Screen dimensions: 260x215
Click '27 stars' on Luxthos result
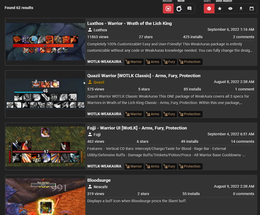[x=146, y=37]
